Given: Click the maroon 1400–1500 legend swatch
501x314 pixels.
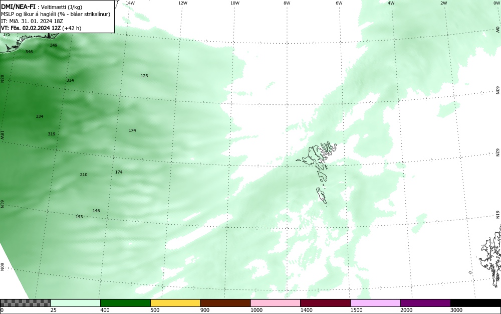Looking at the screenshot, I should point(326,303).
